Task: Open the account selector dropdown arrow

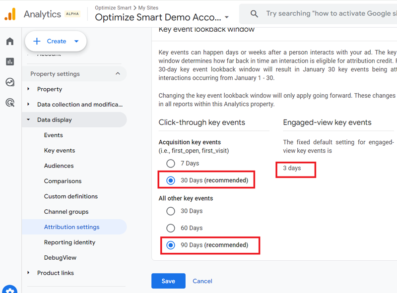Action: [x=227, y=17]
